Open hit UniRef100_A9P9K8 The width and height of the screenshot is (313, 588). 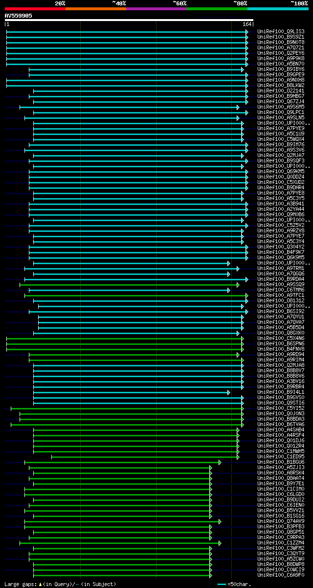[x=281, y=59]
